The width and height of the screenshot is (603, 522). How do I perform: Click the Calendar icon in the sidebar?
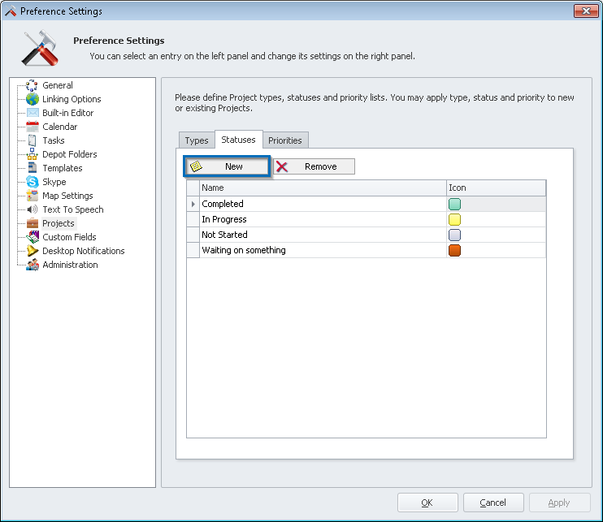(x=33, y=127)
